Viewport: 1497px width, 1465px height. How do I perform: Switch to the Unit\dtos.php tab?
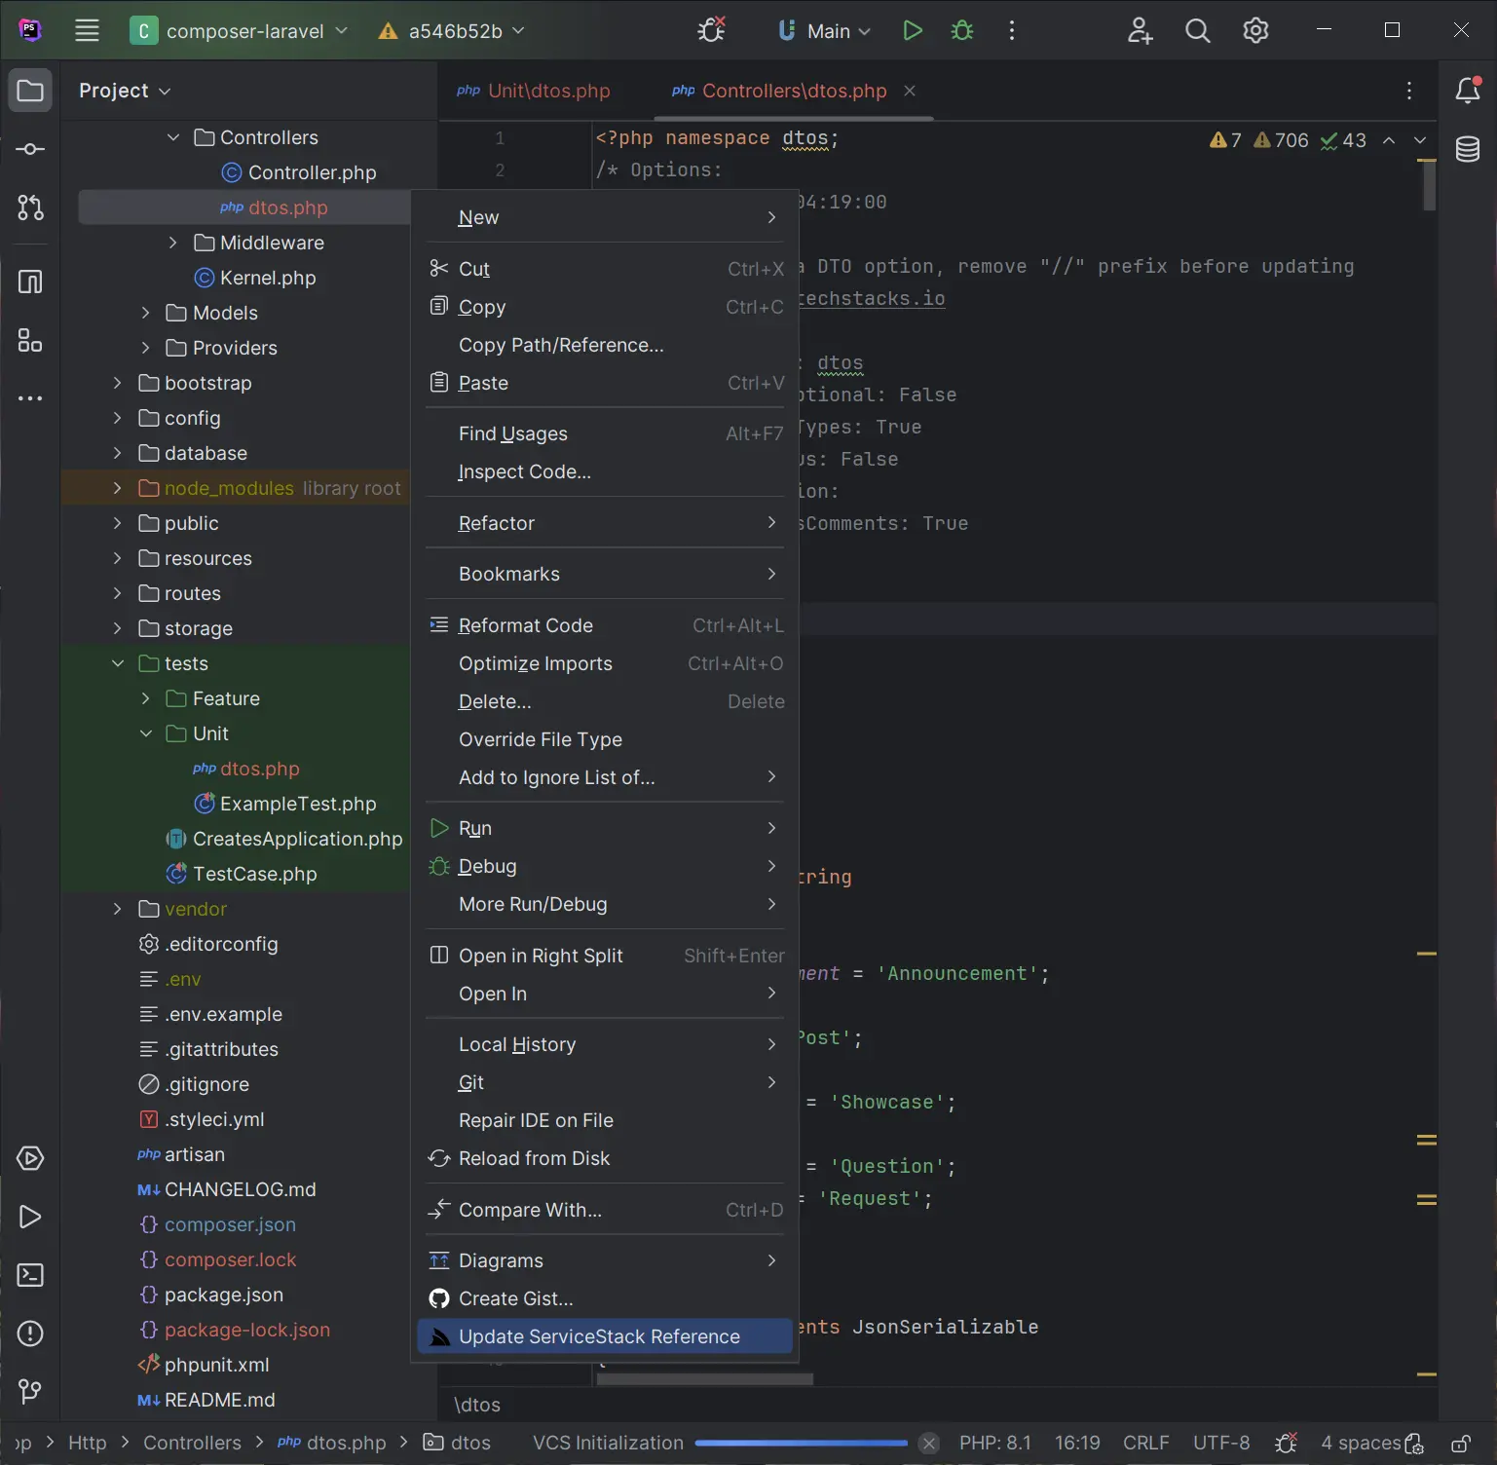point(534,91)
